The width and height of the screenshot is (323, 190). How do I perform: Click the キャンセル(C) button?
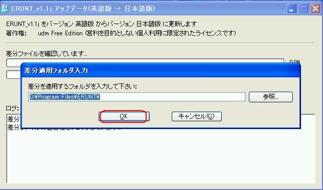point(197,116)
